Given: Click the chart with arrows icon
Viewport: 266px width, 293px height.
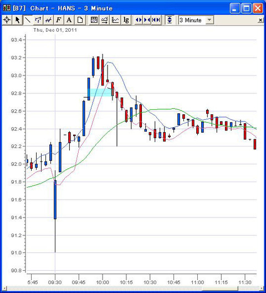Looking at the screenshot, I should (x=105, y=20).
